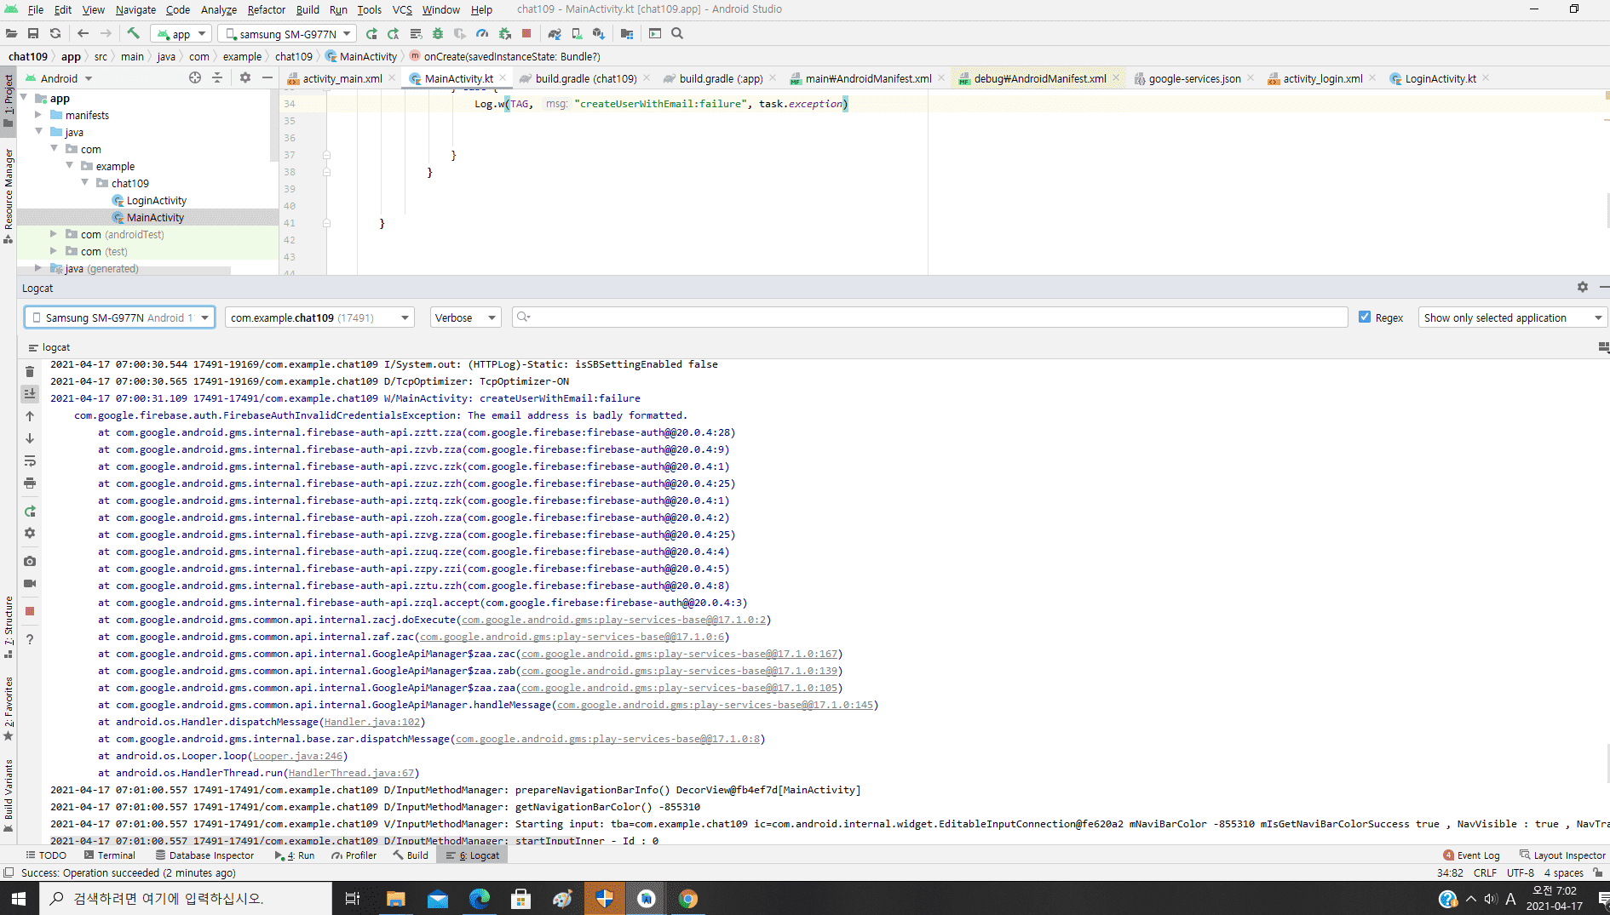Click the Debug app bug icon

coord(438,33)
